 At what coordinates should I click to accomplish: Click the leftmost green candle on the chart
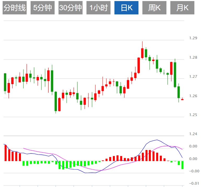point(5,82)
